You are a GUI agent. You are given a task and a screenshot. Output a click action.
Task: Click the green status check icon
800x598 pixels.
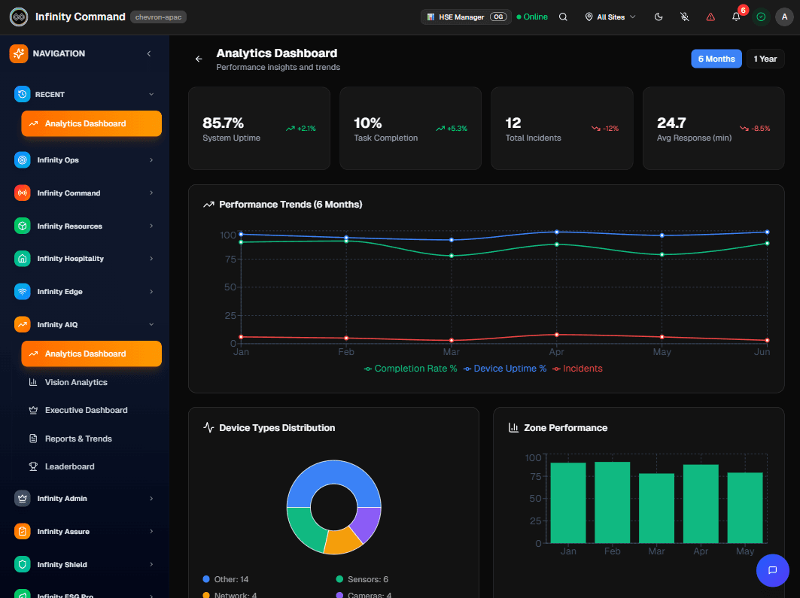761,17
